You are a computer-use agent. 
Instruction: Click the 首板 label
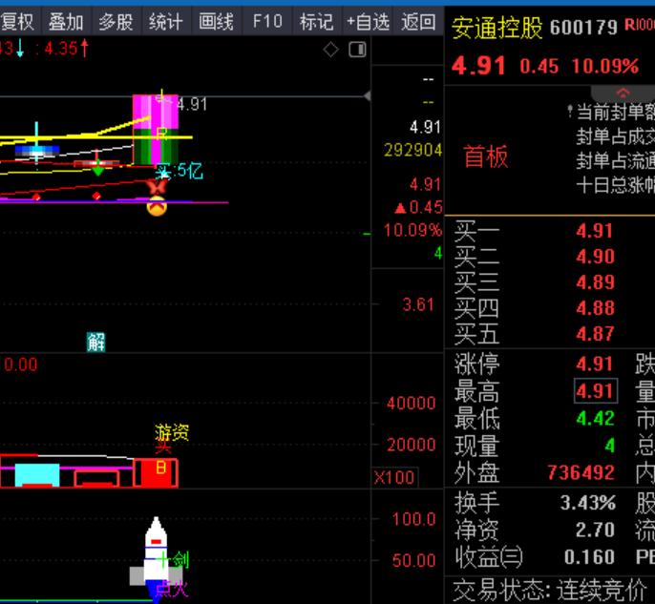click(x=486, y=156)
